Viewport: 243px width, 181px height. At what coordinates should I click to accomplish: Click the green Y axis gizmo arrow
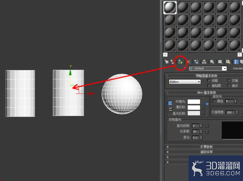coord(70,72)
